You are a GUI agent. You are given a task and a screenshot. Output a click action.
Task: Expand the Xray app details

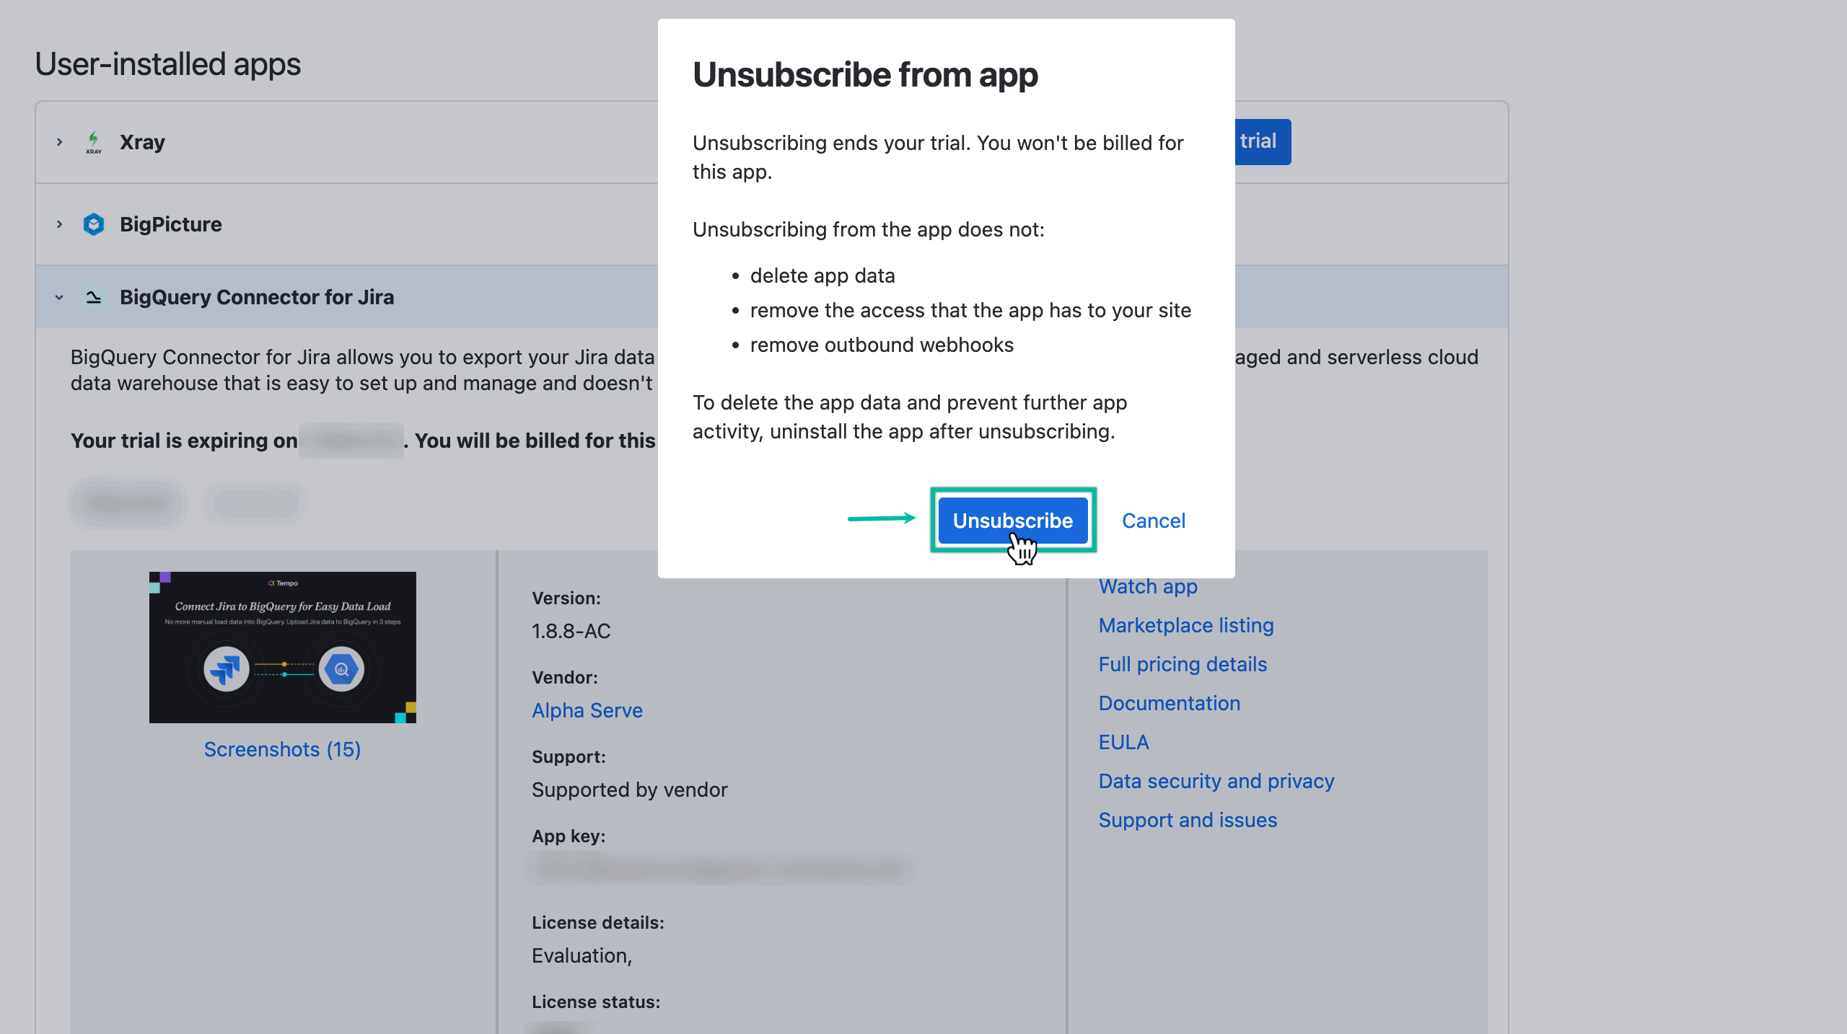coord(58,141)
